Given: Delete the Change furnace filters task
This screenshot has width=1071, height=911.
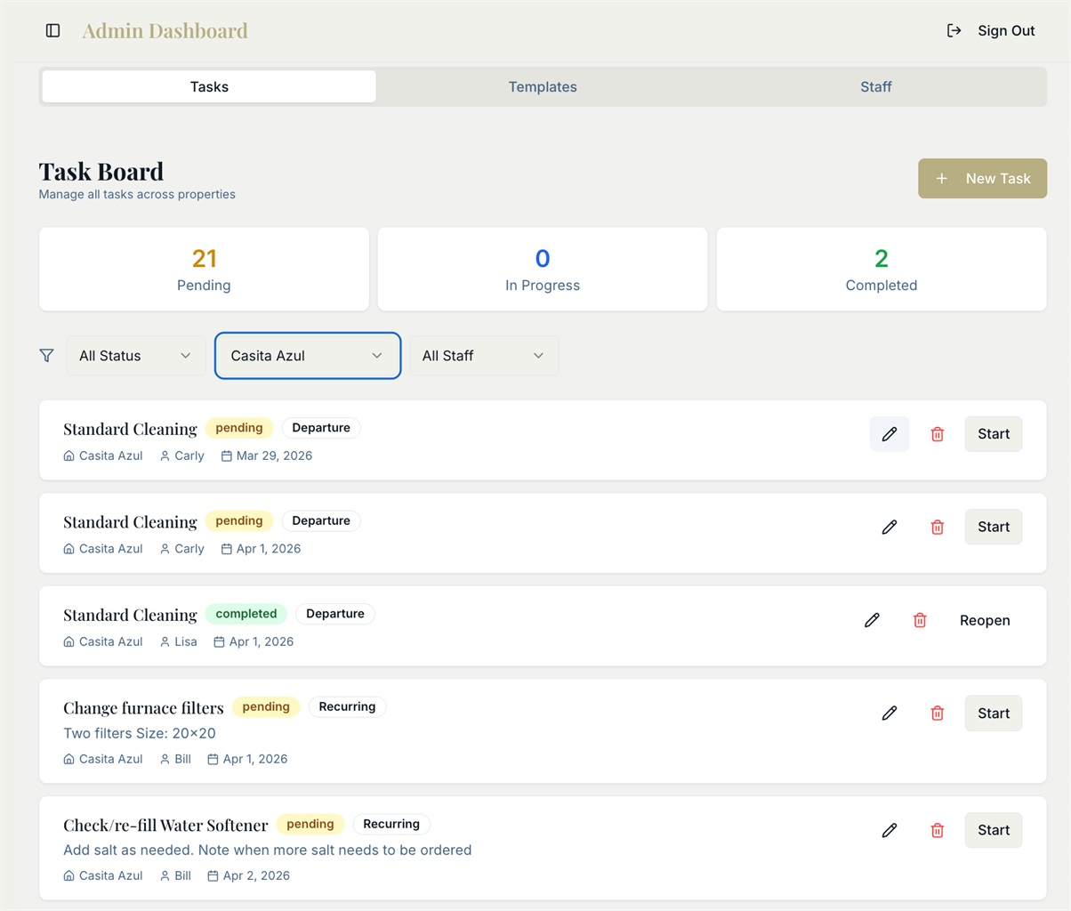Looking at the screenshot, I should [938, 713].
